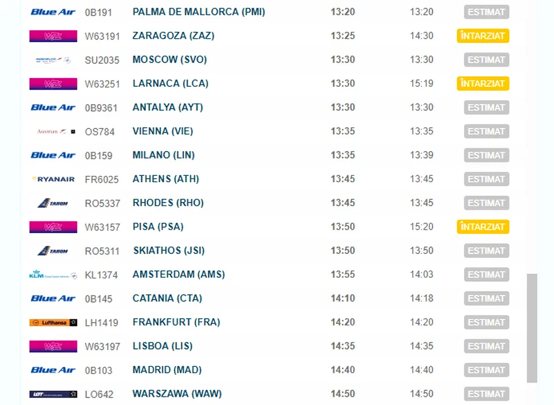This screenshot has height=405, width=554.
Task: Click the LOT logo on Warszawa flight
Action: 53,394
